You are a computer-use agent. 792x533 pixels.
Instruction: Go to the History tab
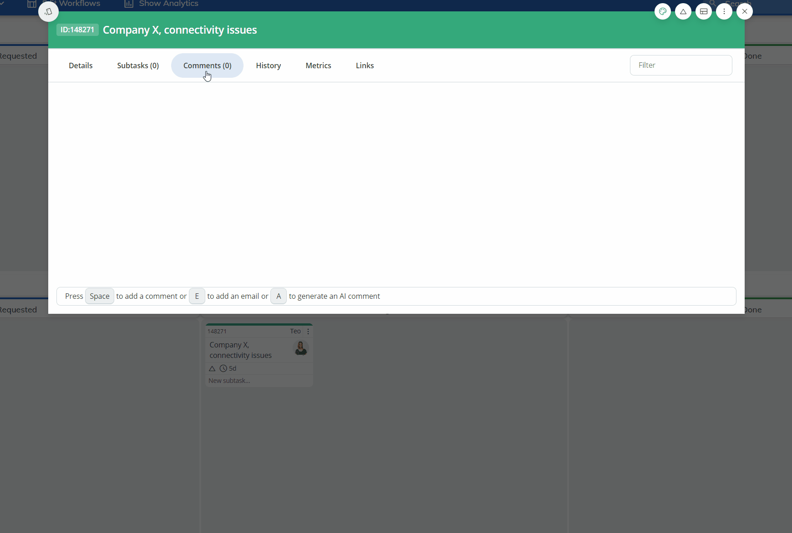point(268,65)
